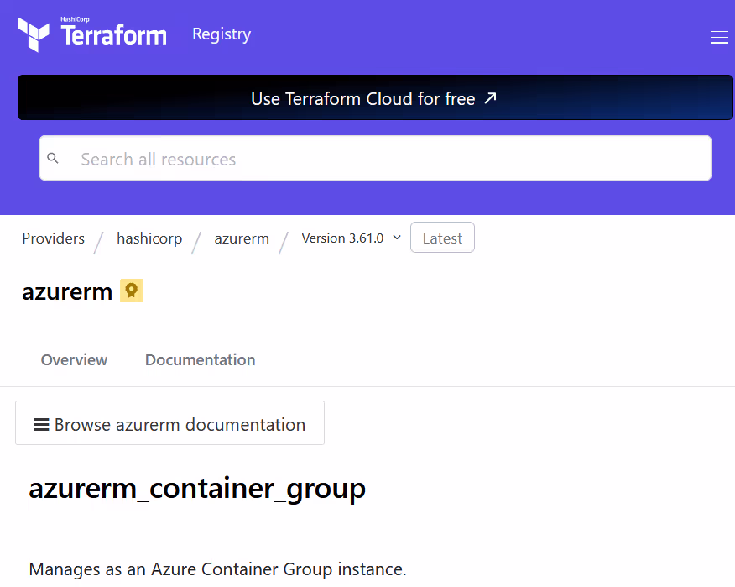The image size is (735, 587).
Task: Go to Providers breadcrumb link
Action: coord(54,238)
